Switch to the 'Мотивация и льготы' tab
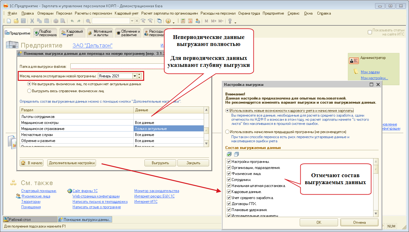The image size is (409, 232). point(99,33)
